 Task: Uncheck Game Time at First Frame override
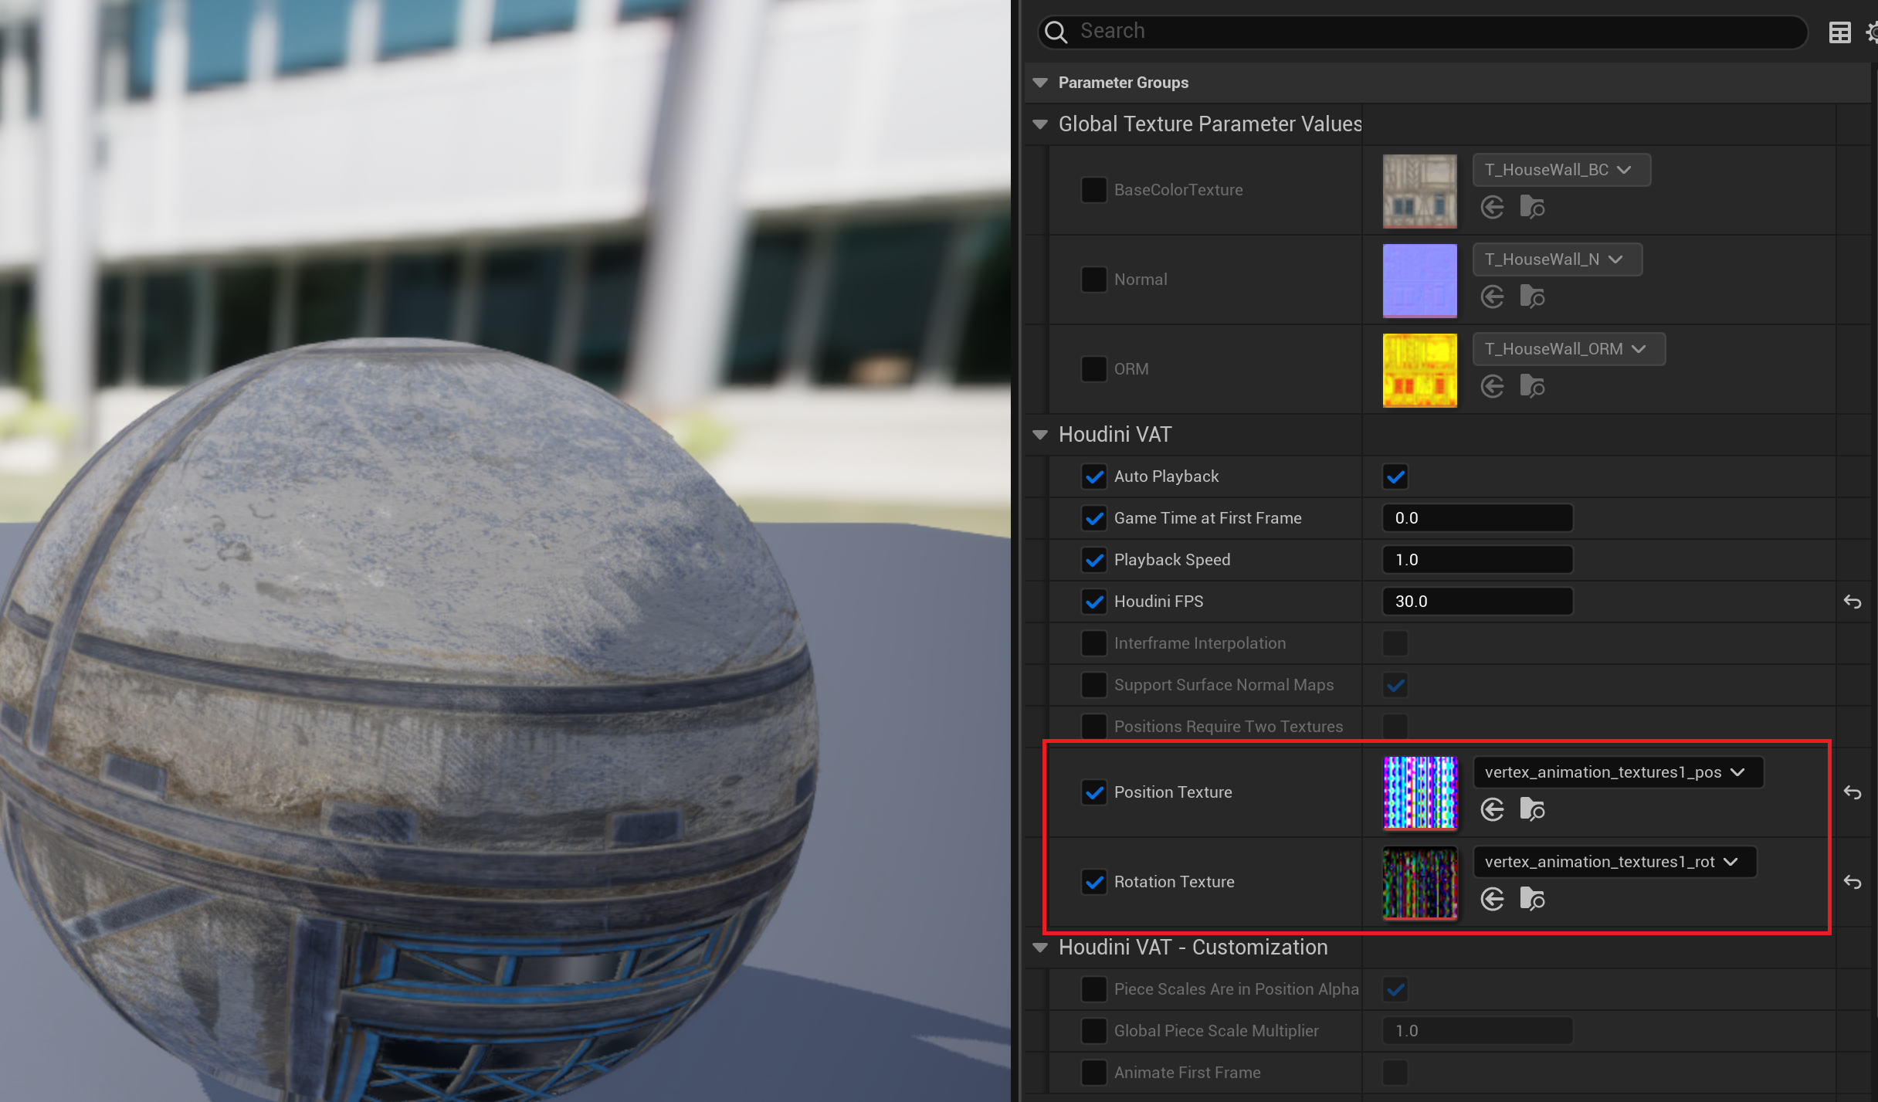pyautogui.click(x=1093, y=518)
